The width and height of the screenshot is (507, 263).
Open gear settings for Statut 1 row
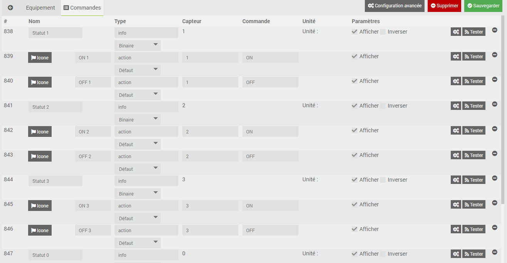click(456, 32)
